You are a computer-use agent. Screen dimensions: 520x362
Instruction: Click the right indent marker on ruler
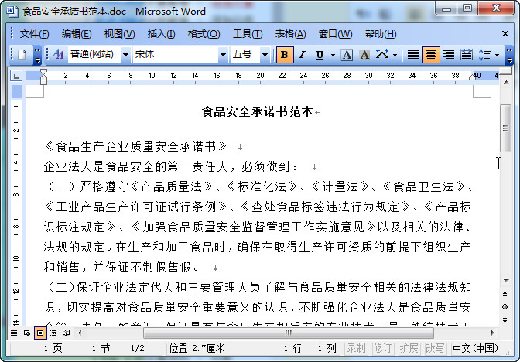pyautogui.click(x=472, y=77)
